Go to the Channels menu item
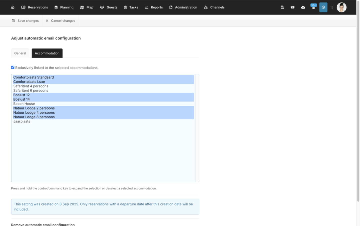Image resolution: width=360 pixels, height=226 pixels. (214, 7)
